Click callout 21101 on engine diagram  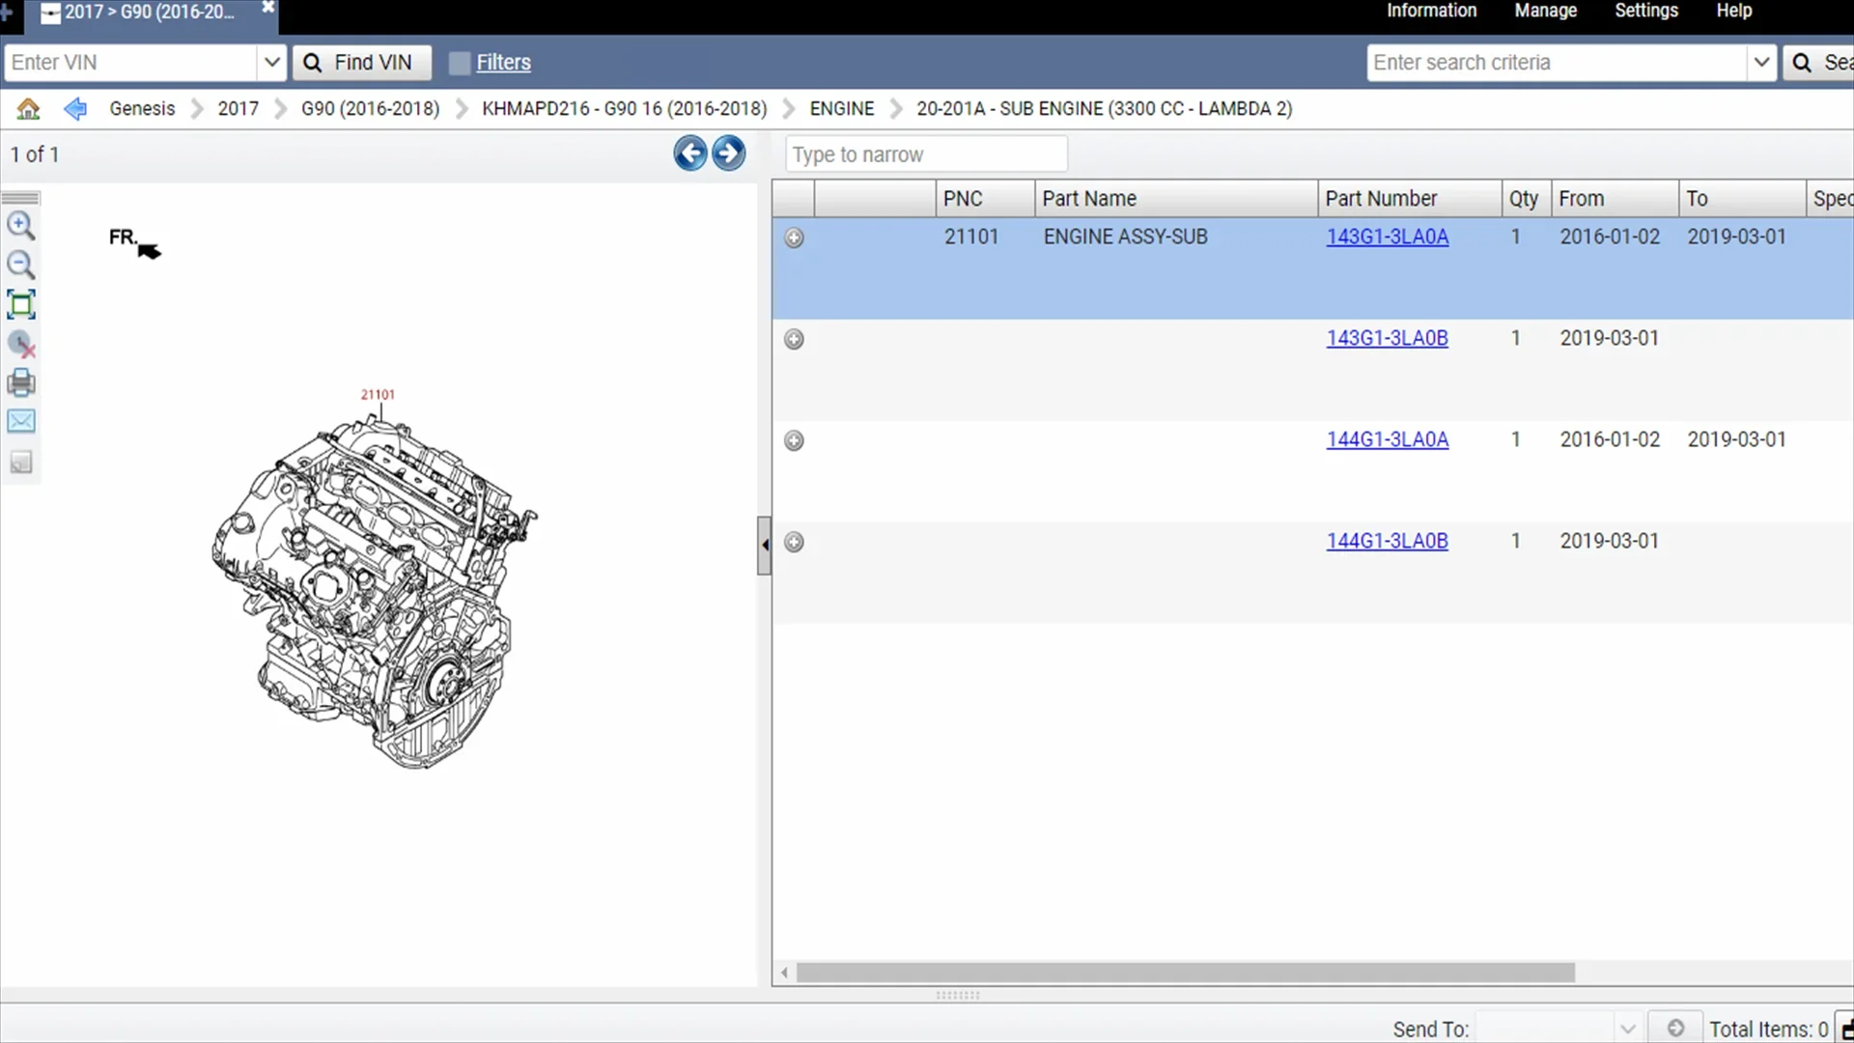(x=378, y=394)
